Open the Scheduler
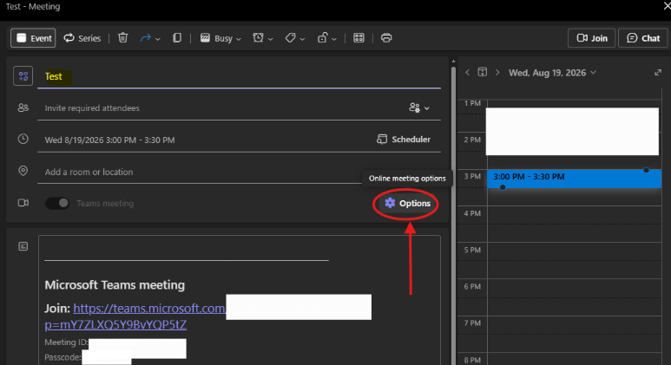The width and height of the screenshot is (671, 365). pyautogui.click(x=404, y=140)
